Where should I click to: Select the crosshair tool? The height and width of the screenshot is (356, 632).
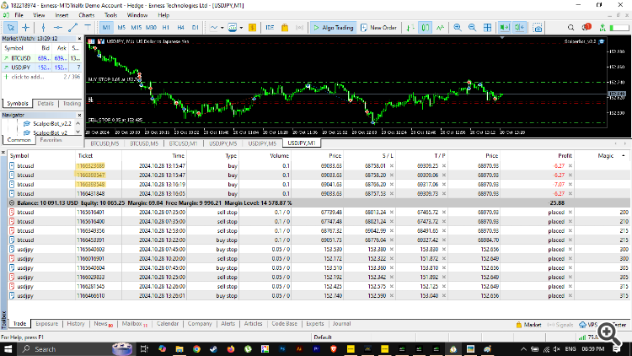26,28
